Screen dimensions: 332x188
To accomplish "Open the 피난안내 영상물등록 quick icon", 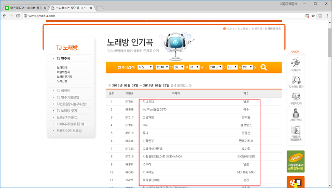I will [x=296, y=133].
